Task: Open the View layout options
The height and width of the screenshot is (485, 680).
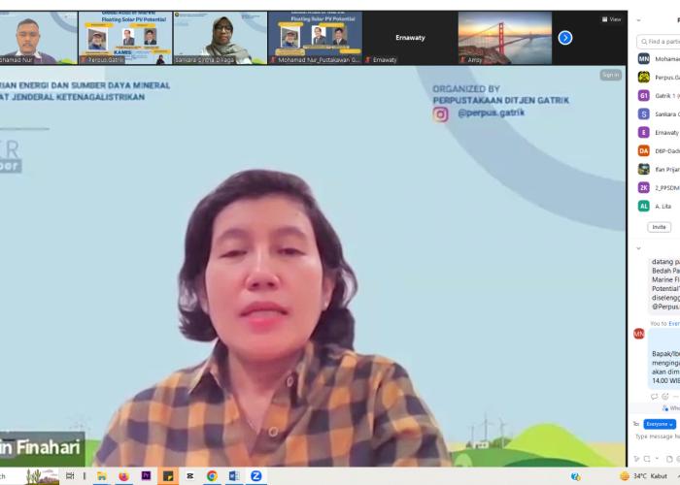Action: coord(611,18)
